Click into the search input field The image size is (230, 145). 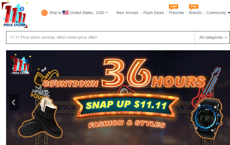(100, 37)
